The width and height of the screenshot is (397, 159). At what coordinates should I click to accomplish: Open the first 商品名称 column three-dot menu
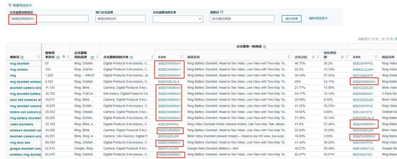point(288,57)
